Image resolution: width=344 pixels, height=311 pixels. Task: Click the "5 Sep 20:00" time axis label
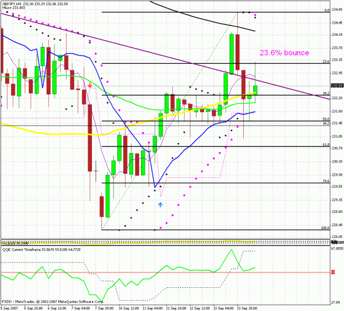coord(34,308)
